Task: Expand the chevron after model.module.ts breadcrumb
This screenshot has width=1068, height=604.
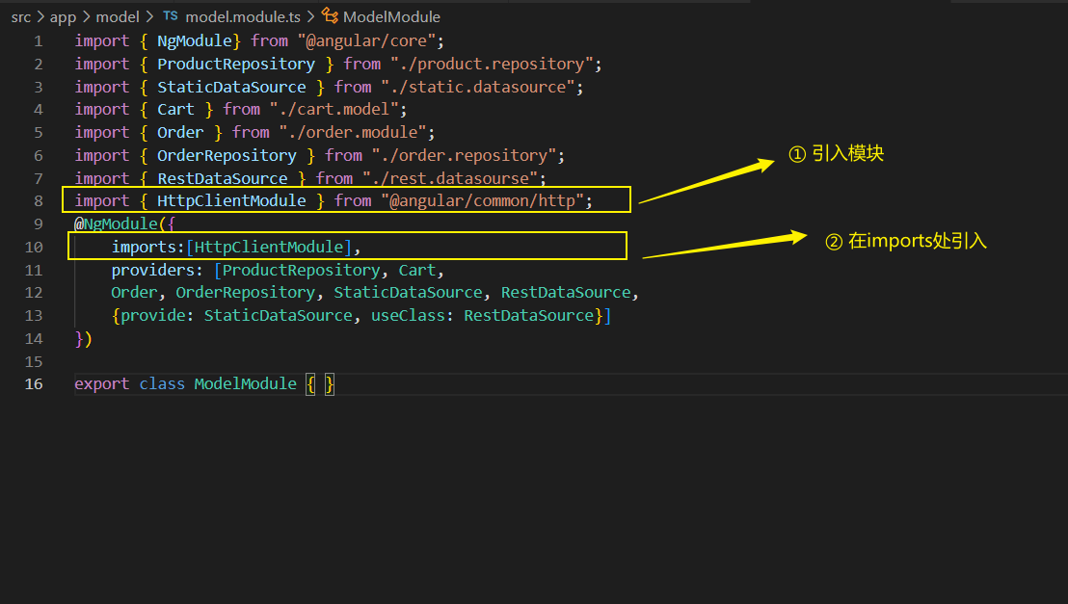Action: tap(310, 17)
